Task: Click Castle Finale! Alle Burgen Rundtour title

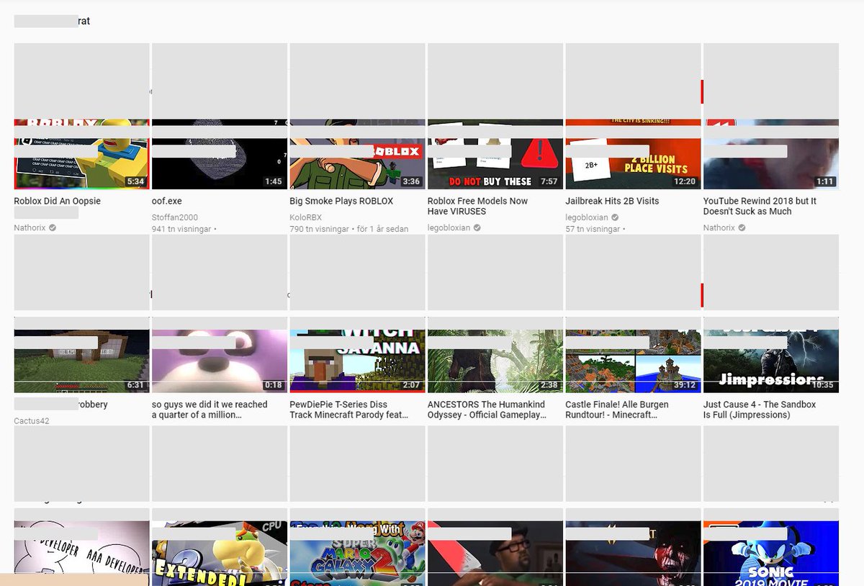Action: coord(618,410)
